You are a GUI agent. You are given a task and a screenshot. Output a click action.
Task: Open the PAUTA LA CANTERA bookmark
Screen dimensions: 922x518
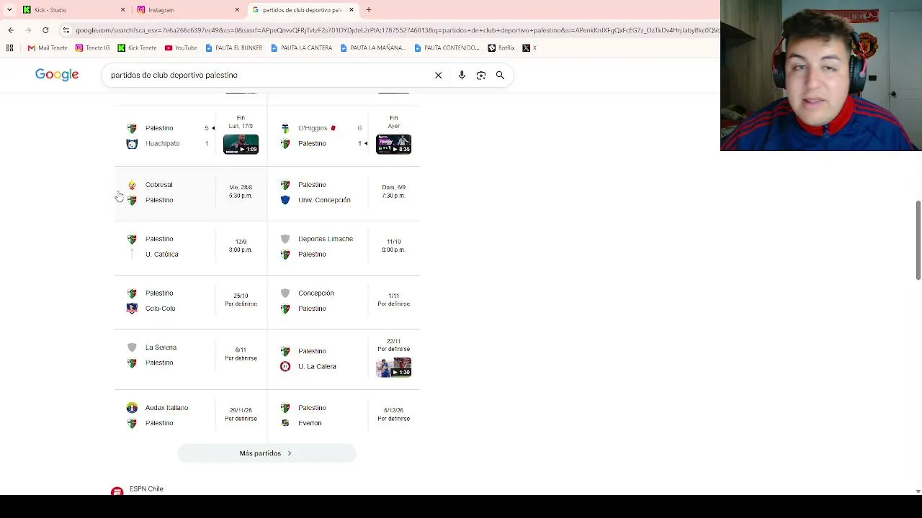(302, 48)
